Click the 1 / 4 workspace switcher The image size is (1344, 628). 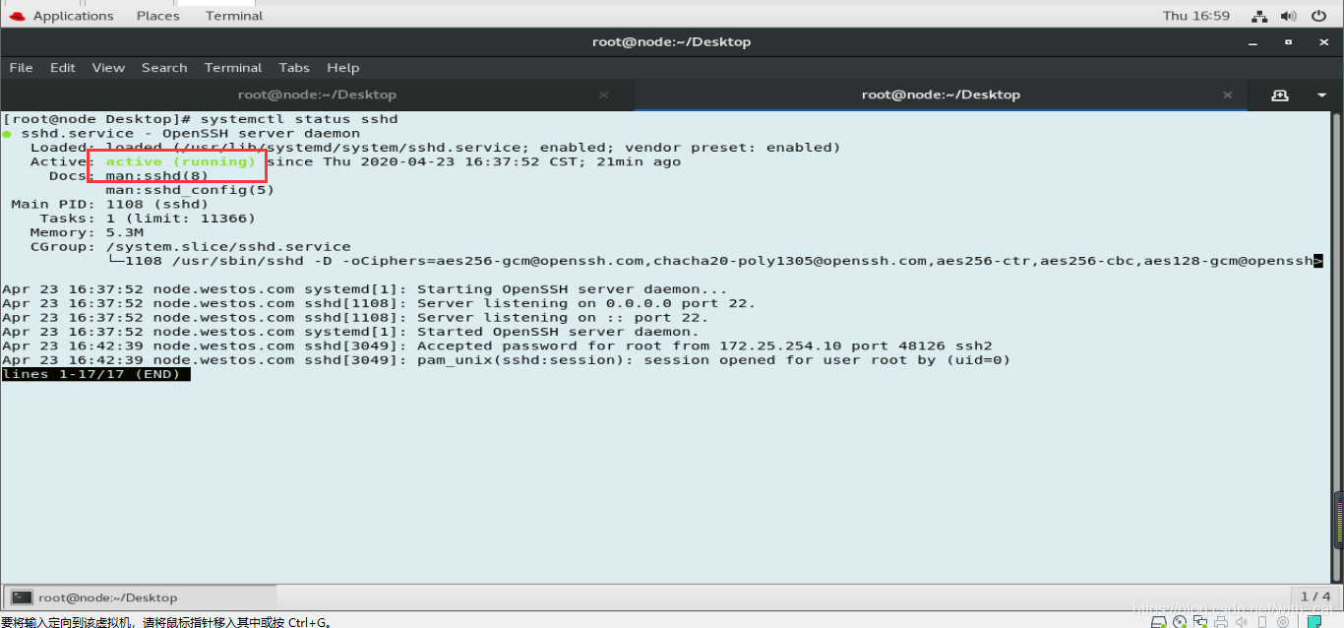pyautogui.click(x=1315, y=597)
